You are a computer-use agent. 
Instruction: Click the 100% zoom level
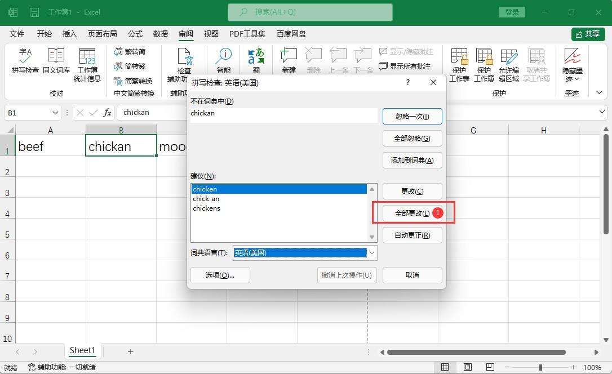pos(592,367)
